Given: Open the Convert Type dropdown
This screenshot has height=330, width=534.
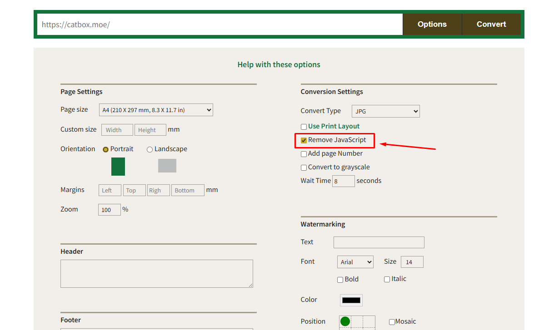Looking at the screenshot, I should (x=385, y=111).
